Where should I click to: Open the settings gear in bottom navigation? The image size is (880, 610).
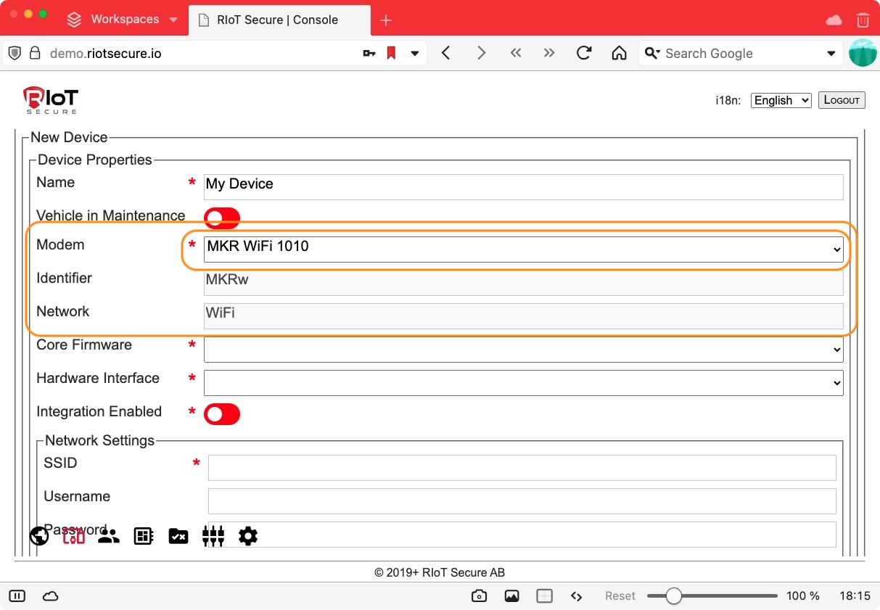pos(248,536)
